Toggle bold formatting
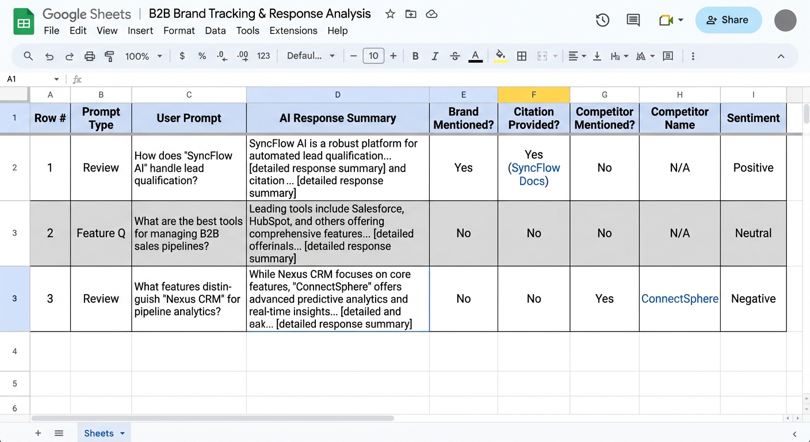 point(415,56)
